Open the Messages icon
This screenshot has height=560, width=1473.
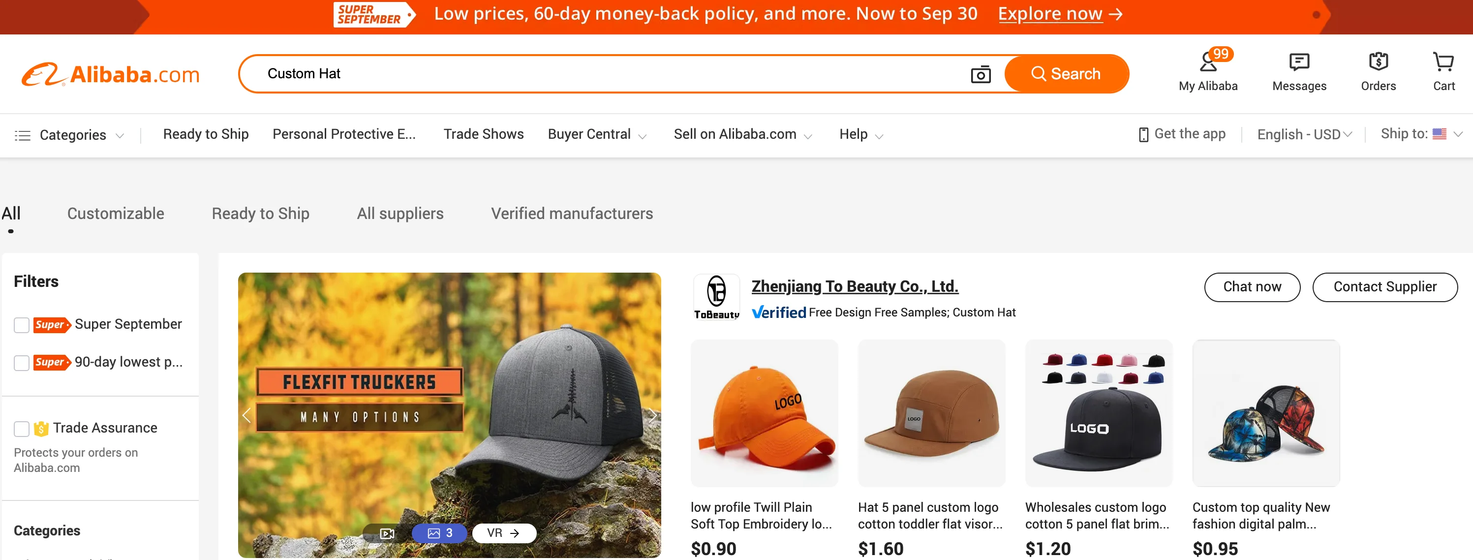tap(1299, 62)
